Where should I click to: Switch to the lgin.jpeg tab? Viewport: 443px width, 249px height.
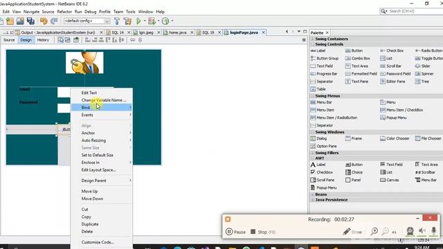(146, 33)
